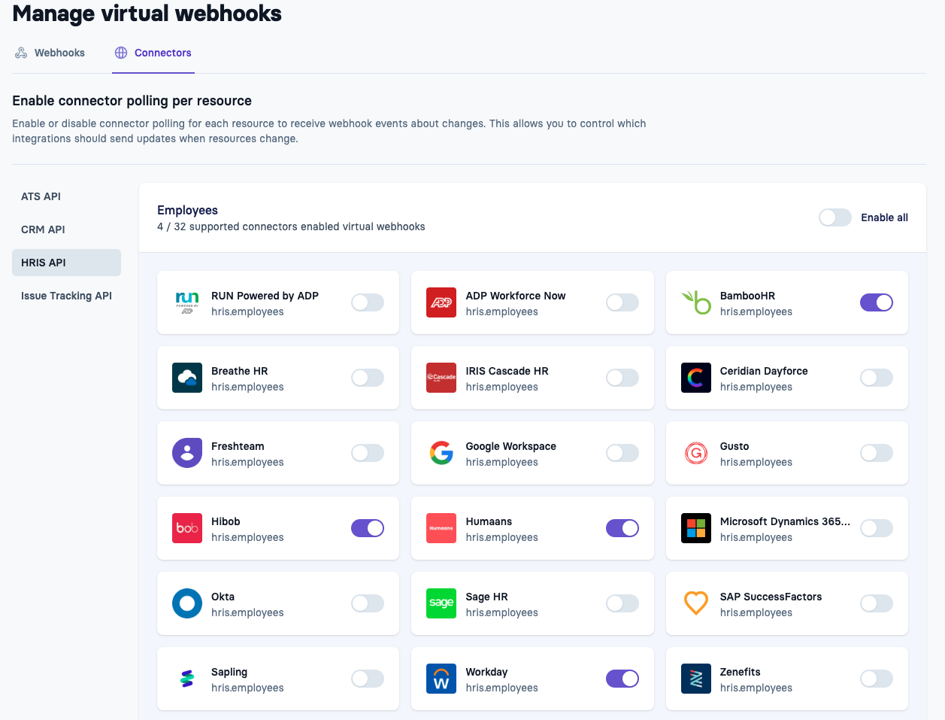Click the Breathe HR cloud logo
Screen dimensions: 945x720
[187, 378]
